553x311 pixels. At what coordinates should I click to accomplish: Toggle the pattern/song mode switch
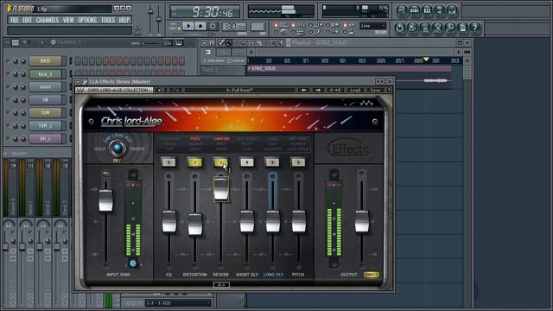(x=179, y=26)
